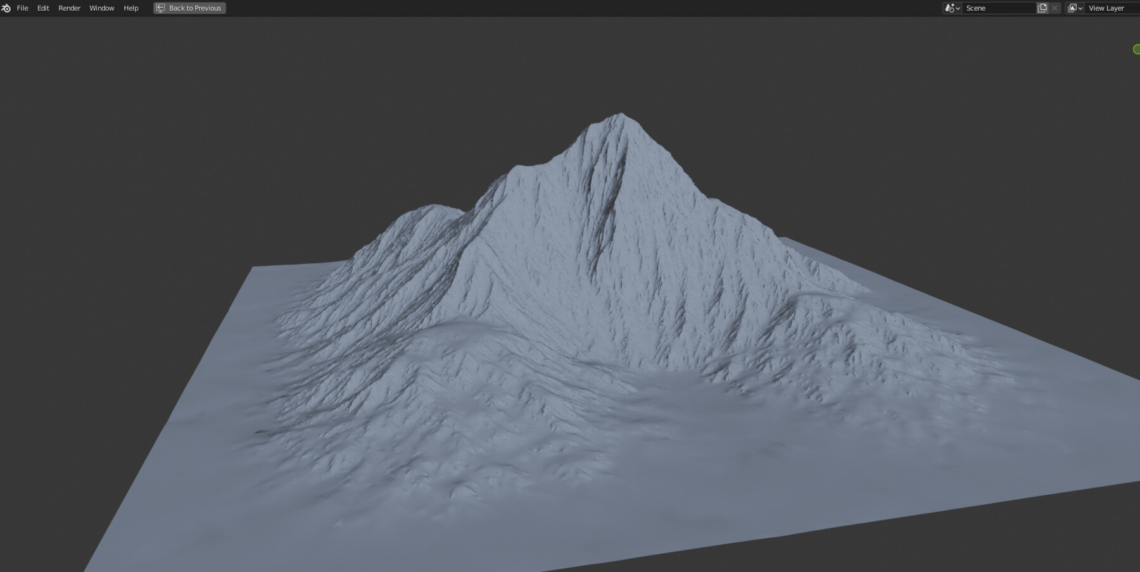Screen dimensions: 1140x572
Task: Click the New Scene copy icon
Action: [1042, 8]
